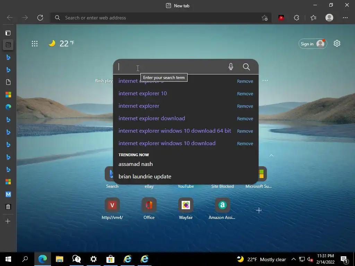Switch to the Edge logo tab in sidebar
Screen dimensions: 355x266
8,107
